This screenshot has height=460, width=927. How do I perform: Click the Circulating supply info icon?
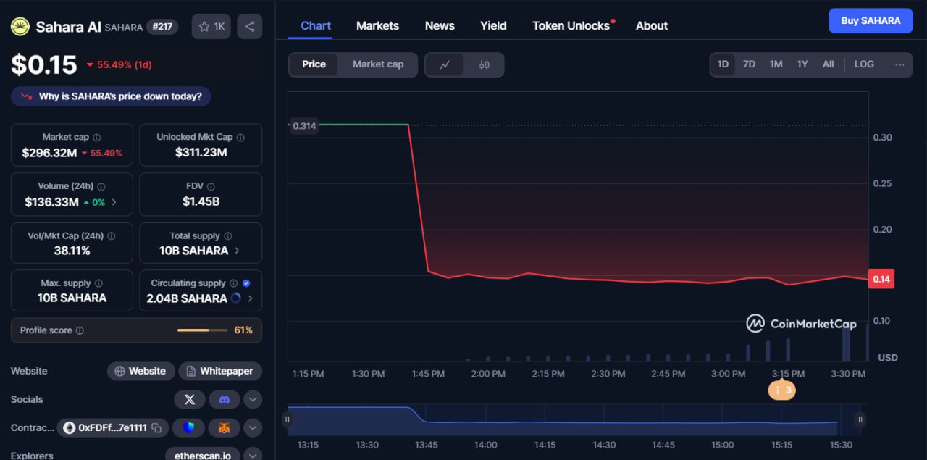tap(233, 283)
